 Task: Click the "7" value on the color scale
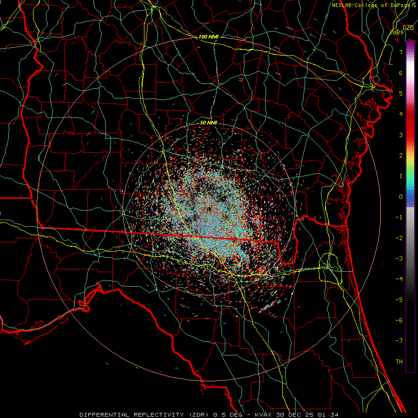pos(401,52)
